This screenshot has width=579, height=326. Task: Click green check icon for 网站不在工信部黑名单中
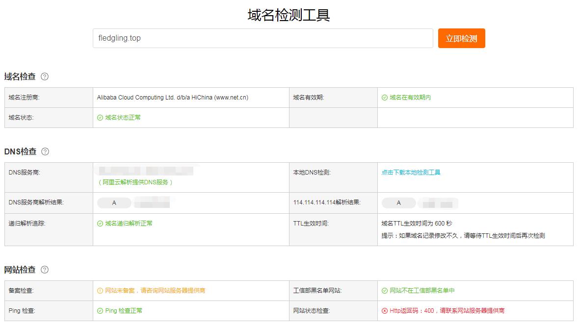click(x=385, y=291)
